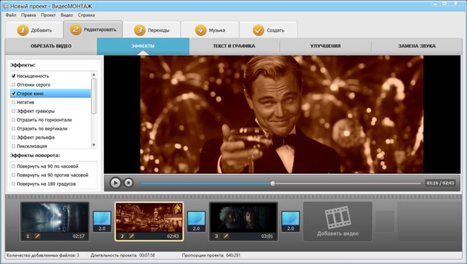Open the ЗАМЕНА ЗВУКА tab
Viewport: 467px width, 264px height.
[417, 46]
